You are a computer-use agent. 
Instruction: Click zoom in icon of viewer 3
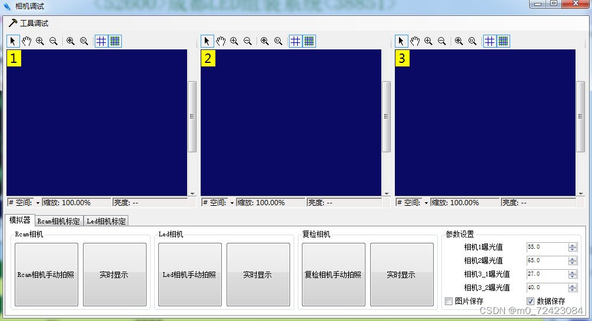point(428,41)
